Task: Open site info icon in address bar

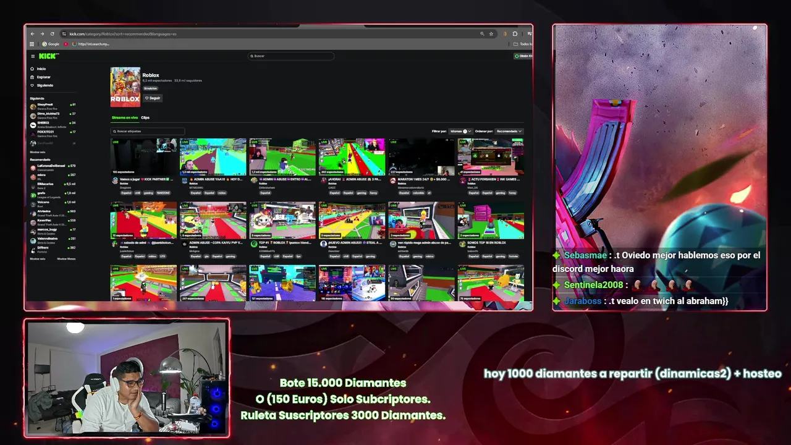Action: point(64,34)
